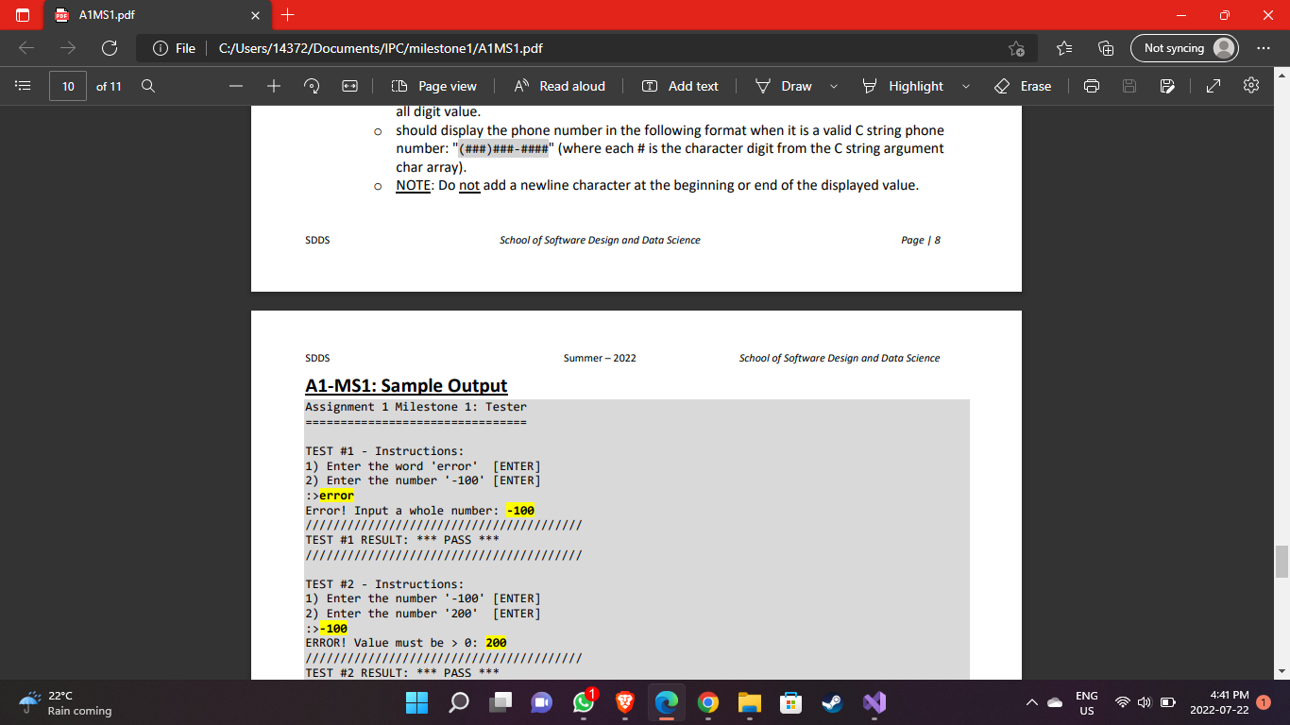Open Edge Settings and more menu
1290x725 pixels.
click(1263, 47)
